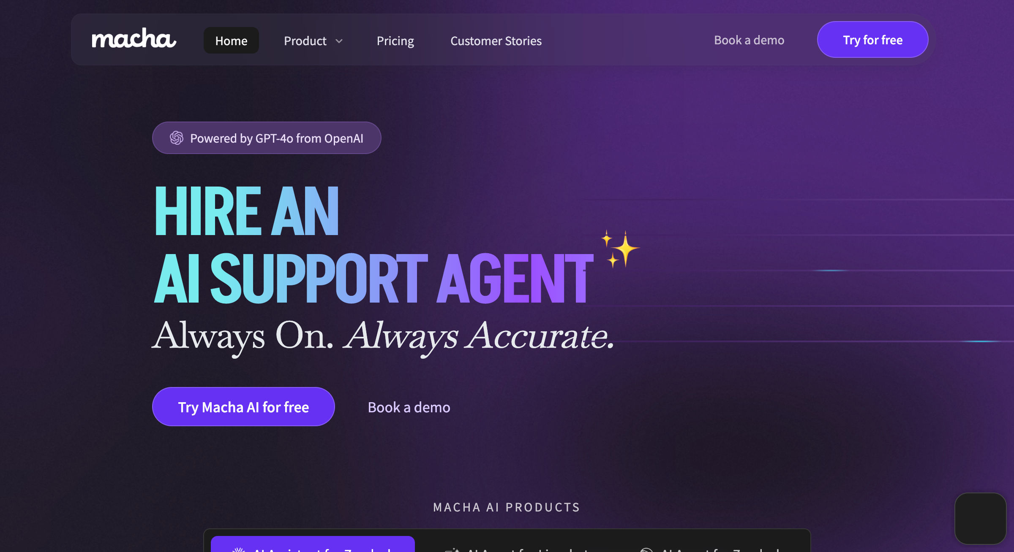This screenshot has height=552, width=1014.
Task: Open the dark chat widget box
Action: point(980,518)
